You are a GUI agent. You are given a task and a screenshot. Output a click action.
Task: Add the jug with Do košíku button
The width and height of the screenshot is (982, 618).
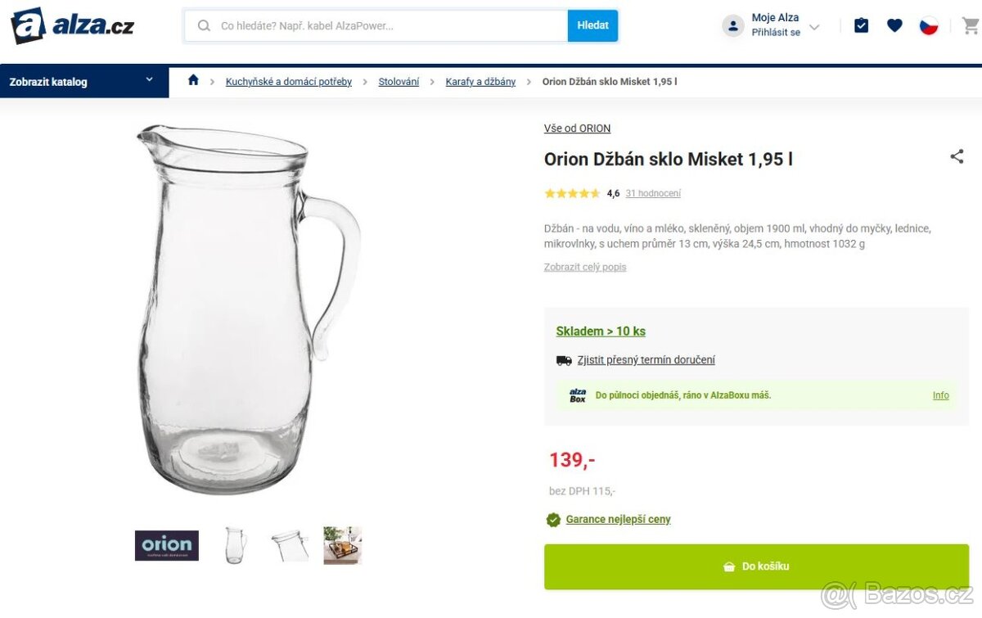point(756,566)
